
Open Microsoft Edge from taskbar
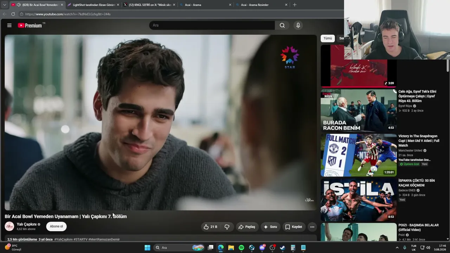pyautogui.click(x=221, y=248)
